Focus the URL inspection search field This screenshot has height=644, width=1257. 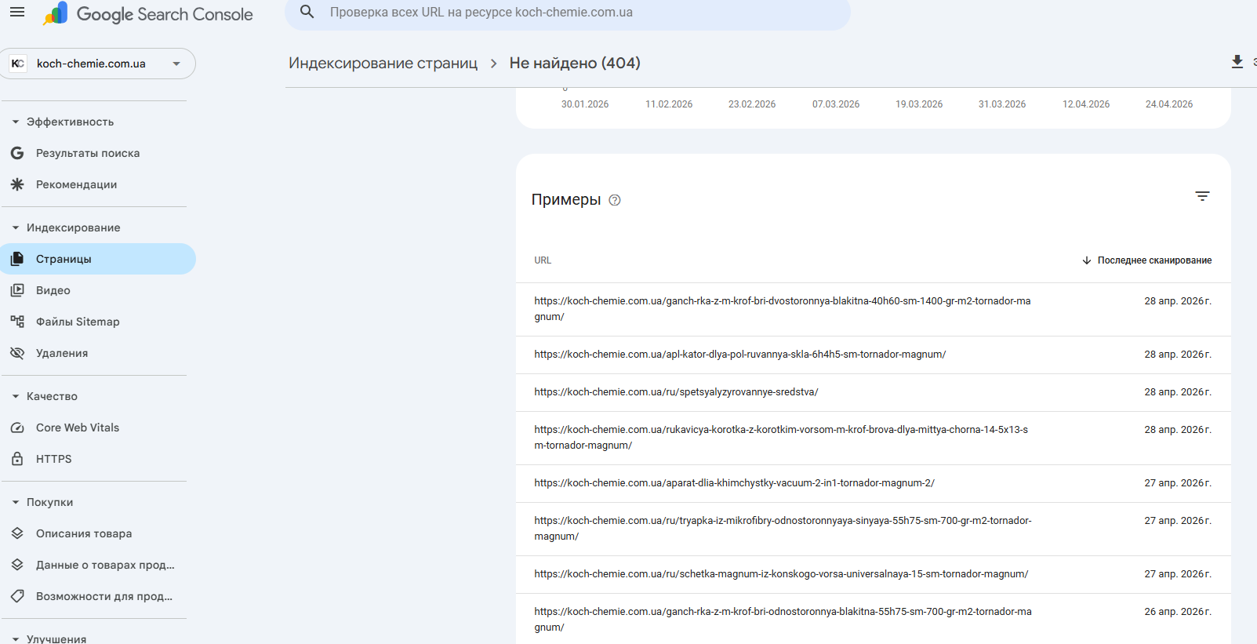[x=568, y=13]
